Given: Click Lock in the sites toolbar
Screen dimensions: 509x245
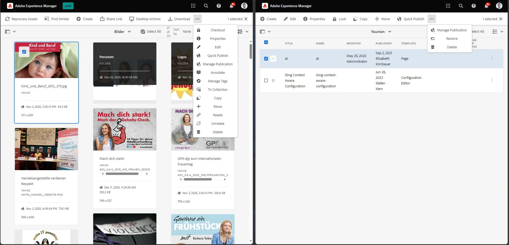Looking at the screenshot, I should (339, 19).
